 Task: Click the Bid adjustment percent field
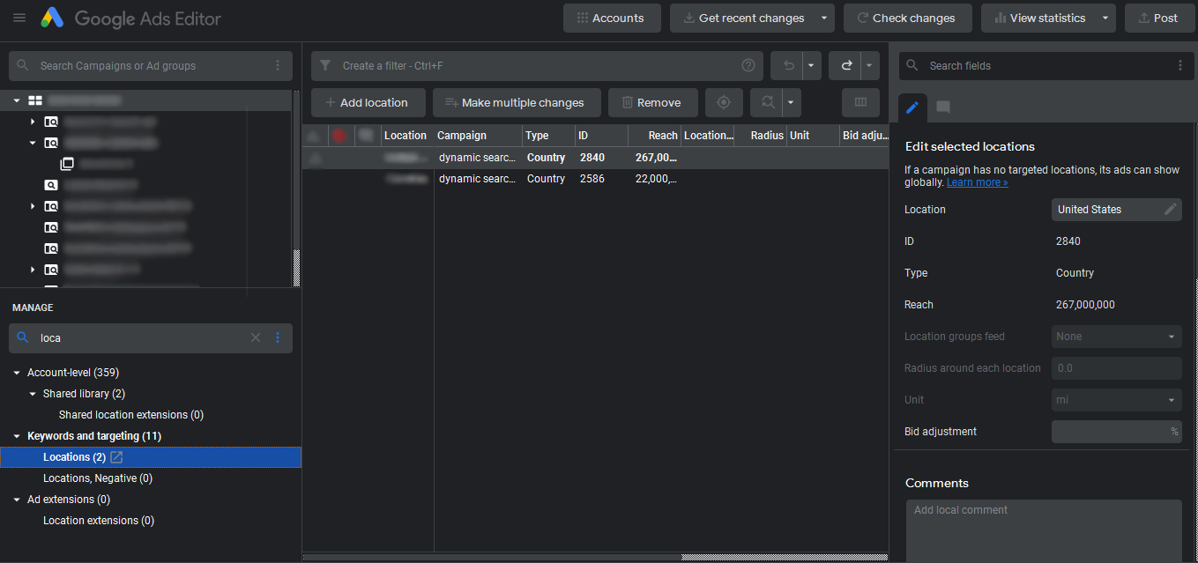1117,432
